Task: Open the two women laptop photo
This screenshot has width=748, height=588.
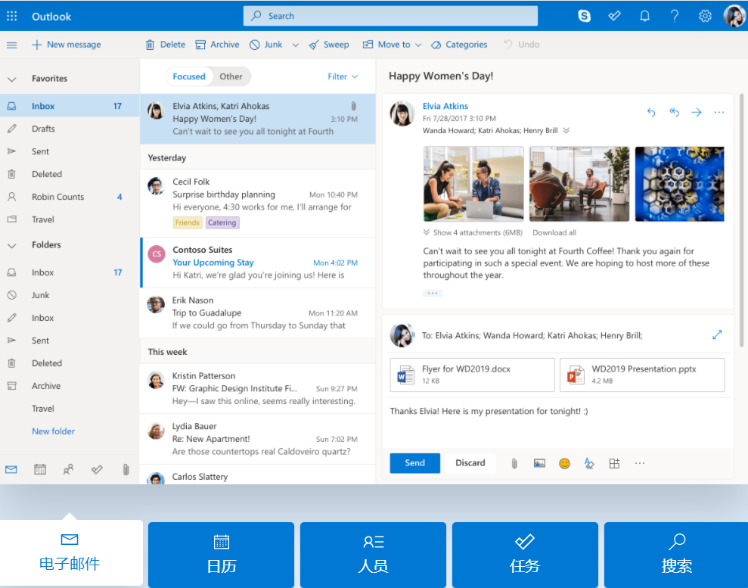Action: coord(473,184)
